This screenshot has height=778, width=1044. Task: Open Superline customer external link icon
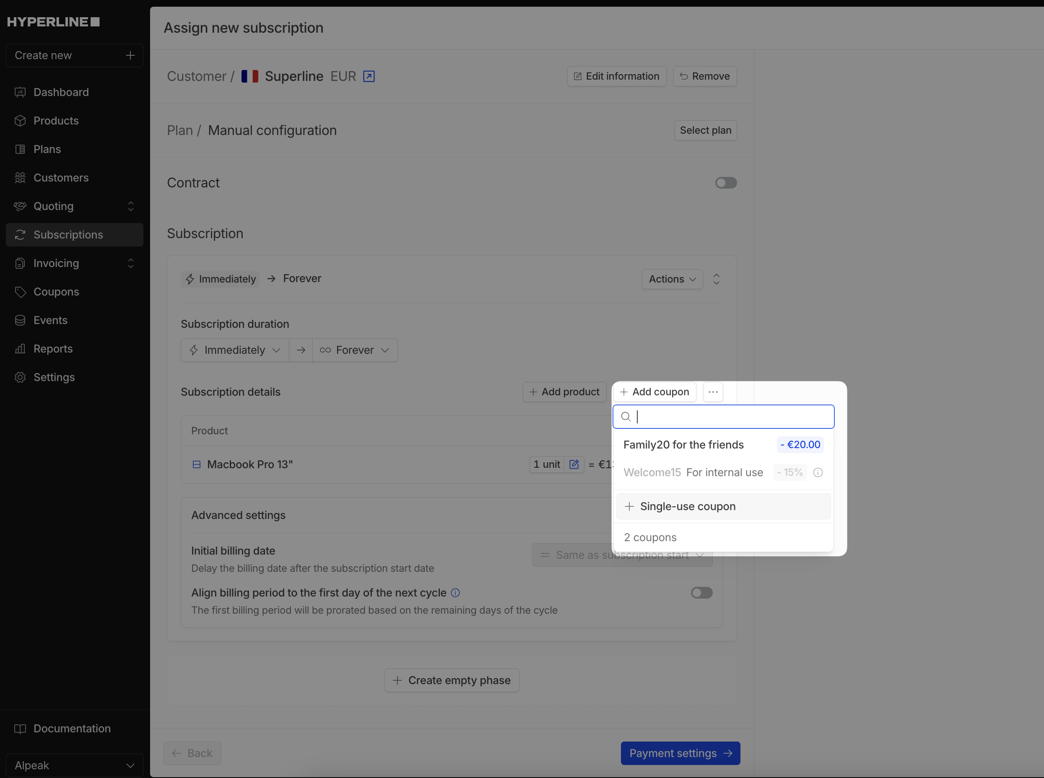tap(369, 76)
